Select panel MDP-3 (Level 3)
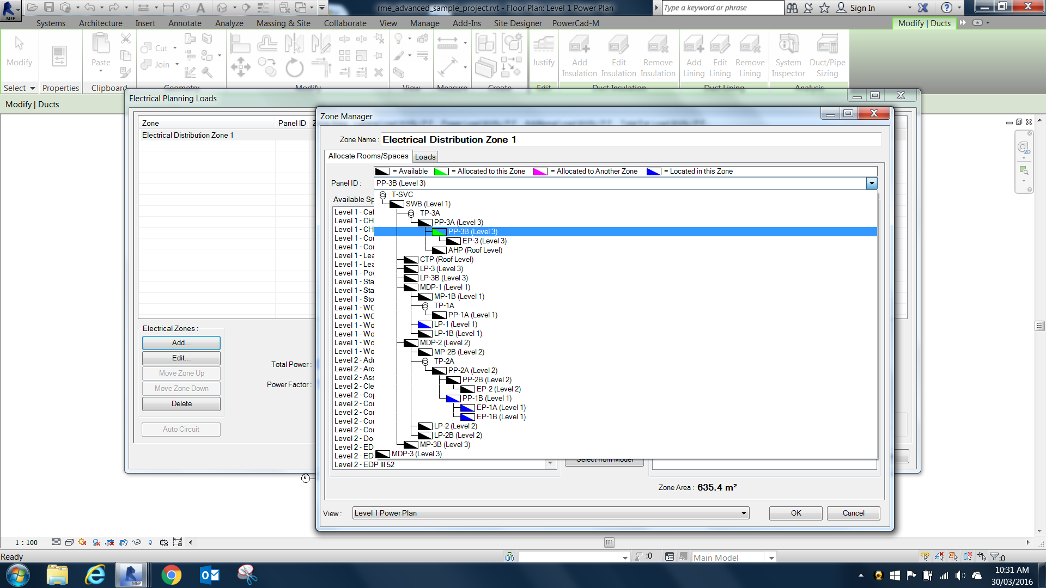The width and height of the screenshot is (1046, 588). pyautogui.click(x=416, y=454)
